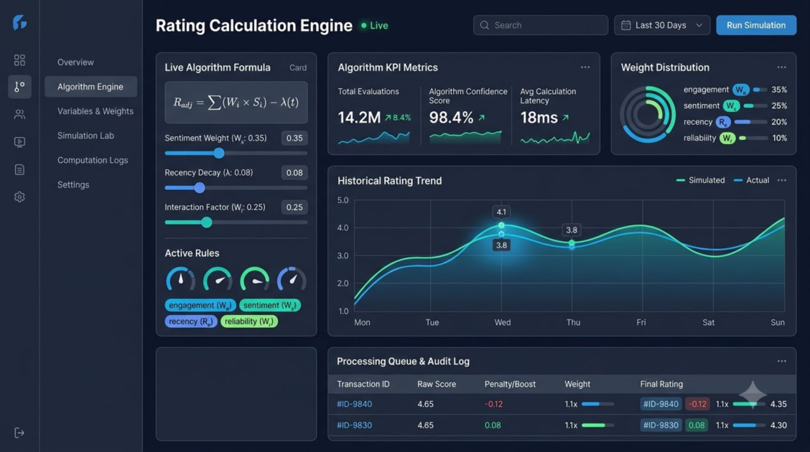Open Computation Logs in the navigation menu
Image resolution: width=810 pixels, height=452 pixels.
93,160
